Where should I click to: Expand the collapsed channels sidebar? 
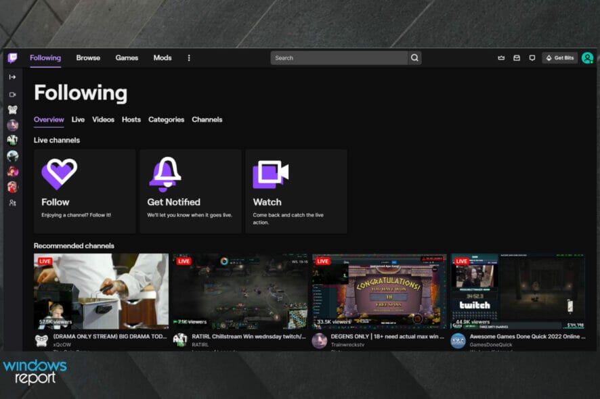click(11, 77)
